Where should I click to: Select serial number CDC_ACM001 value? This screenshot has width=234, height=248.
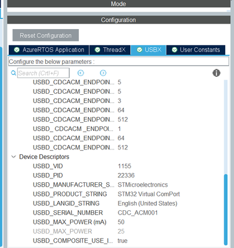138,213
